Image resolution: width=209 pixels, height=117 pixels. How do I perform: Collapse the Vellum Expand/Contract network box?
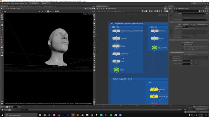click(x=112, y=79)
